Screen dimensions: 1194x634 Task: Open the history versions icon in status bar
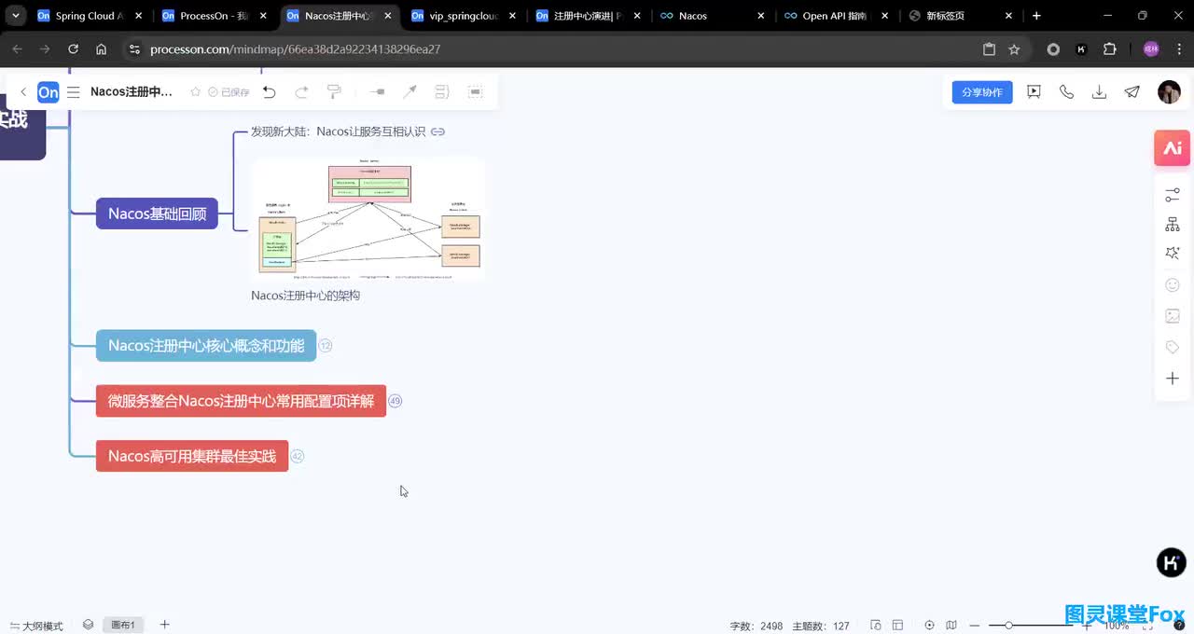pos(876,626)
